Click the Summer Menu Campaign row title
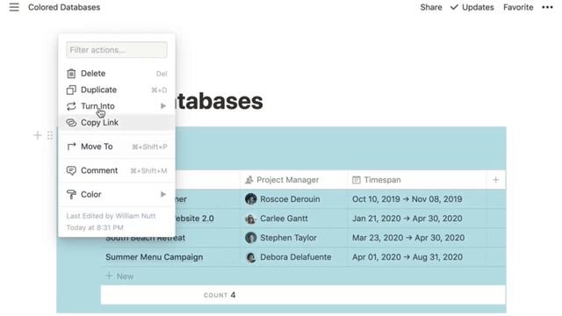This screenshot has width=562, height=316. pyautogui.click(x=155, y=257)
